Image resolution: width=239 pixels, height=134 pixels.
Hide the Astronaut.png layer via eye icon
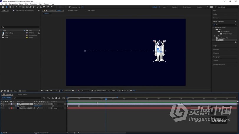click(x=1, y=104)
